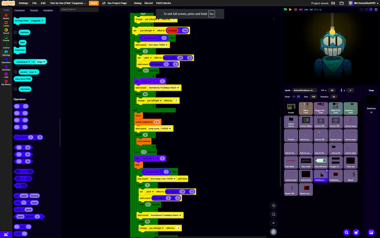This screenshot has height=238, width=380.
Task: Open the Lists block category
Action: coord(6,75)
